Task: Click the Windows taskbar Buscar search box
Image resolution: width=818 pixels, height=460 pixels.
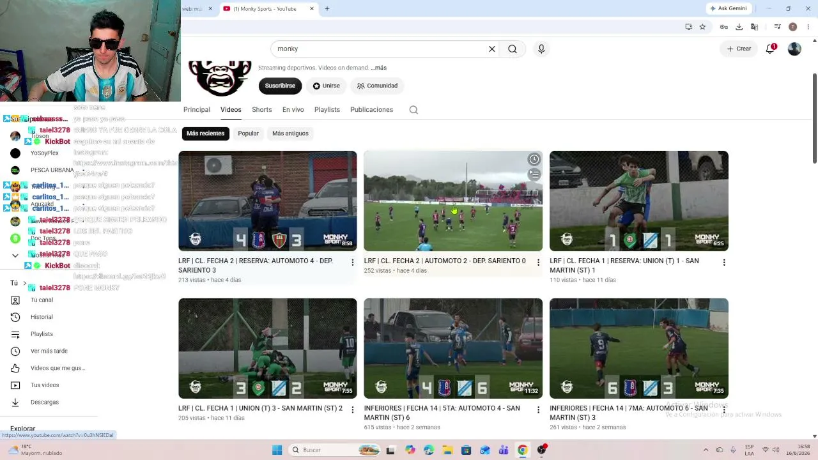Action: 335,450
